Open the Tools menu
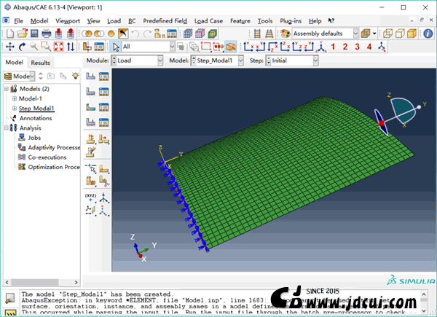 [265, 21]
